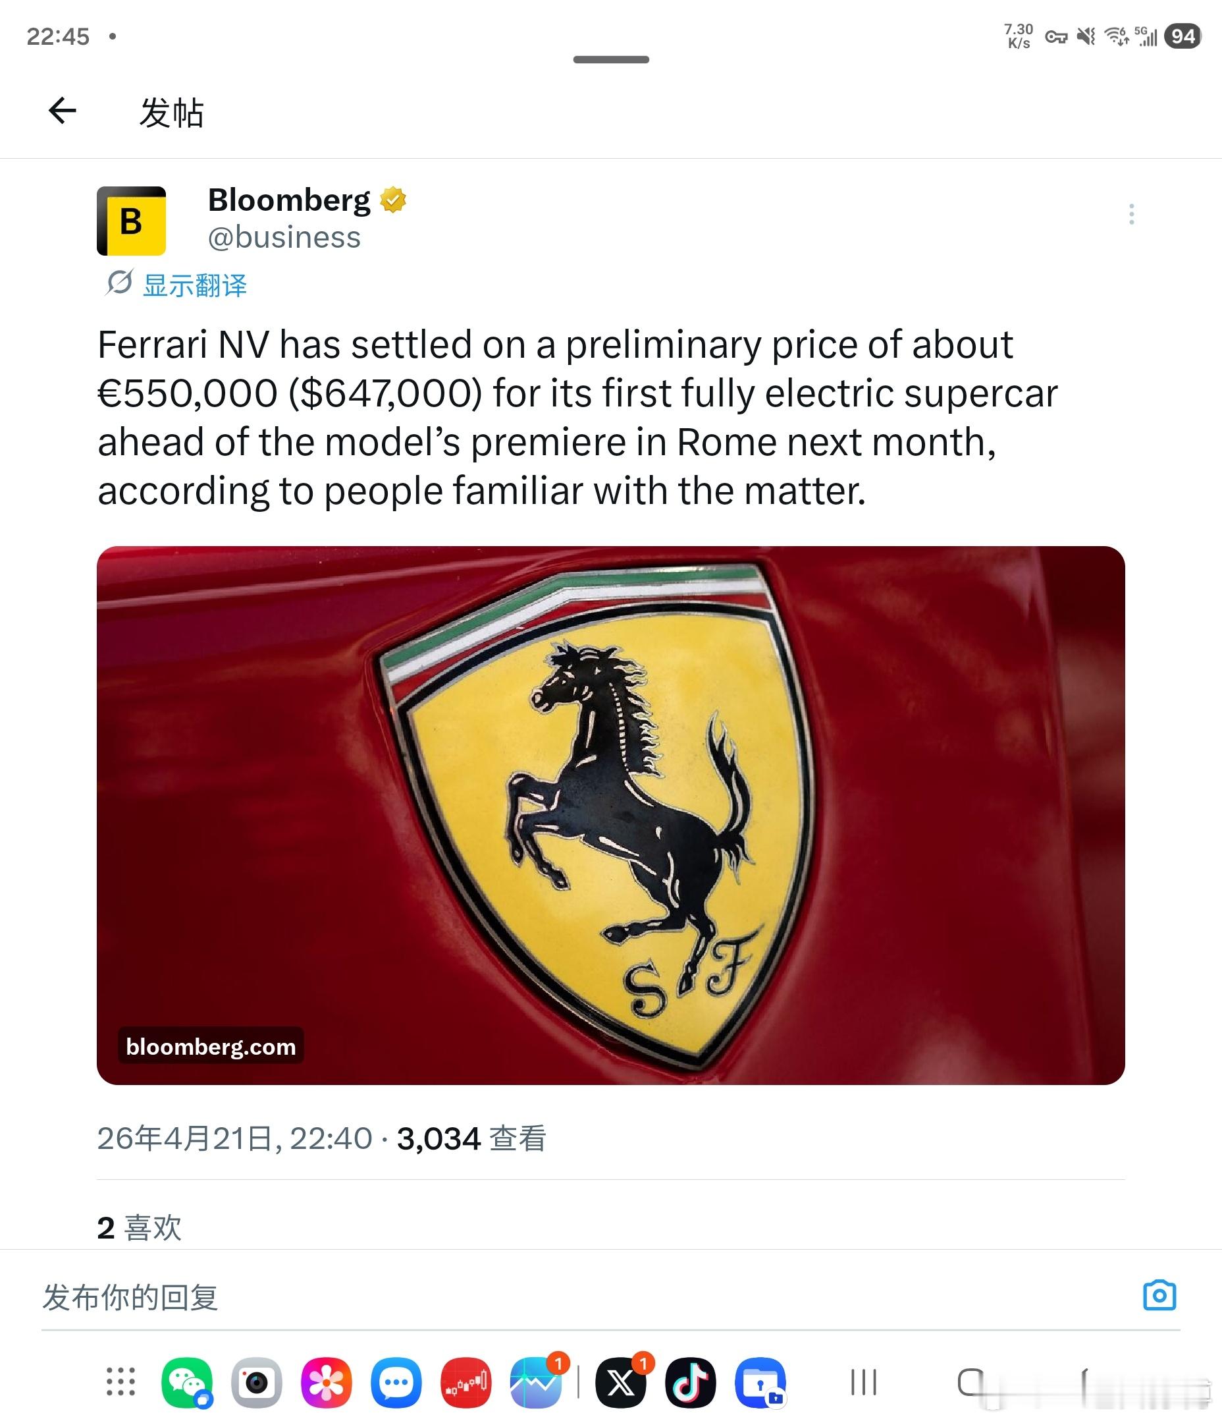Open the app drawer grid icon
The image size is (1222, 1423).
pyautogui.click(x=121, y=1381)
